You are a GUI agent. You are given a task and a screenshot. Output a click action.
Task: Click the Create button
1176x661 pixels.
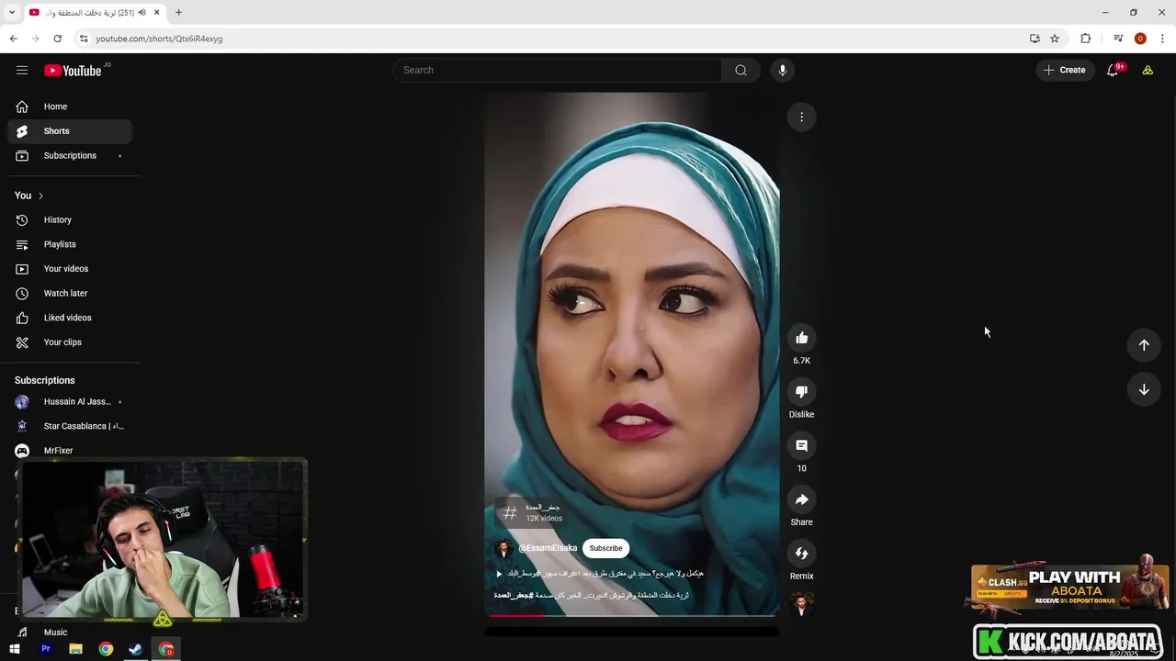pyautogui.click(x=1065, y=70)
